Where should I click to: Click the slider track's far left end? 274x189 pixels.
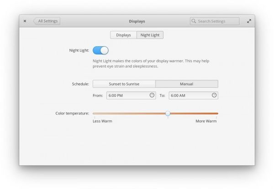click(x=94, y=113)
